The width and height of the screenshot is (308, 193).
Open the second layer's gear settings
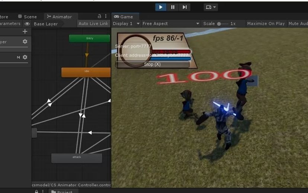point(25,57)
